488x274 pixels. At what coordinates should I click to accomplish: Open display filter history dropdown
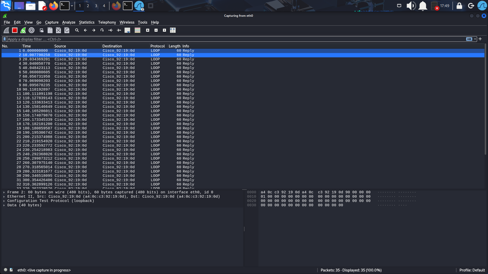click(475, 39)
